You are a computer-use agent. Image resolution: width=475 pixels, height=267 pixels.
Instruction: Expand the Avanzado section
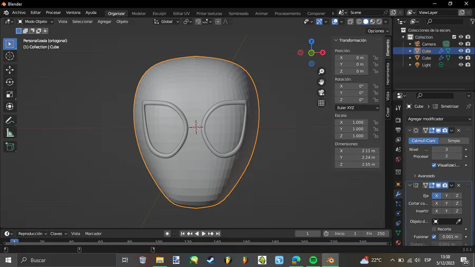coord(426,176)
